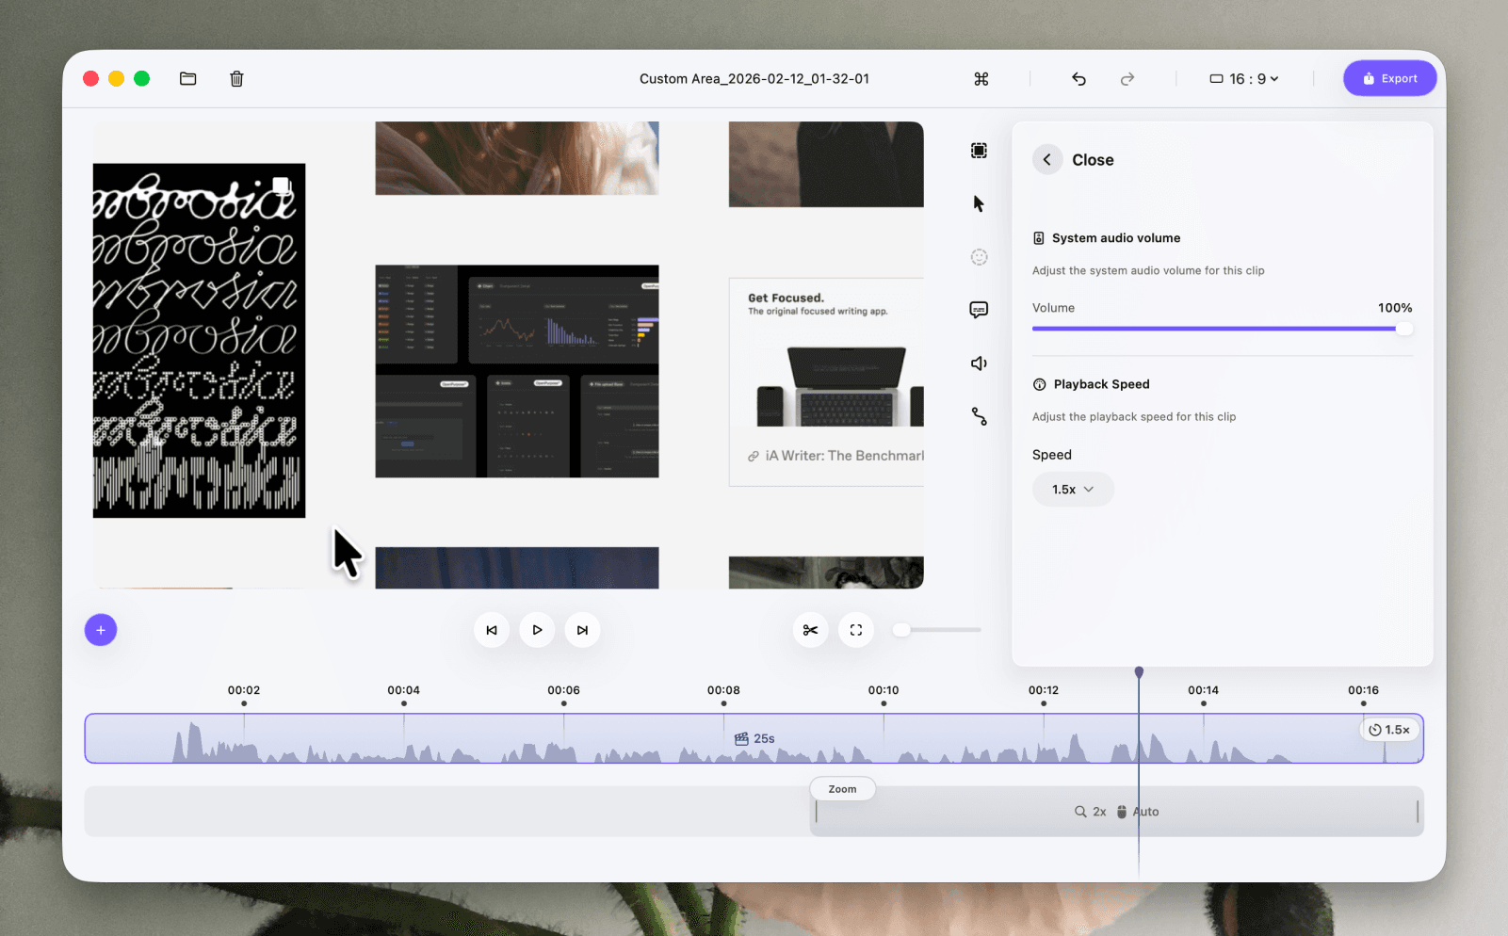Open the 16:9 aspect ratio dropdown
This screenshot has width=1508, height=936.
point(1241,78)
